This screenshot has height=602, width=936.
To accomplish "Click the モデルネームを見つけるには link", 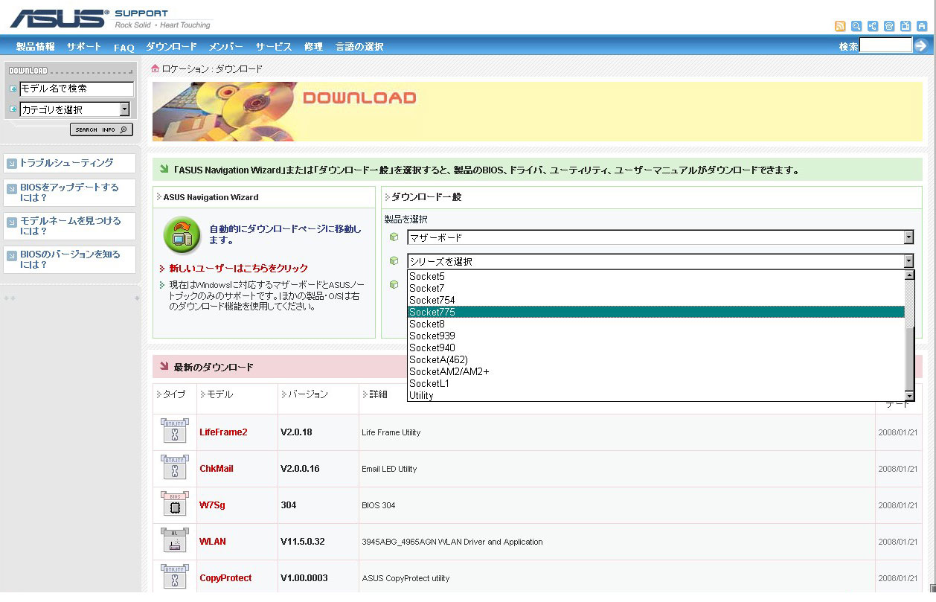I will (70, 226).
